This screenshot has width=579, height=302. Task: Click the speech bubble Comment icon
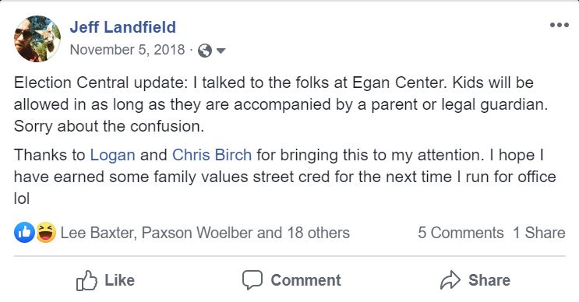(x=252, y=280)
